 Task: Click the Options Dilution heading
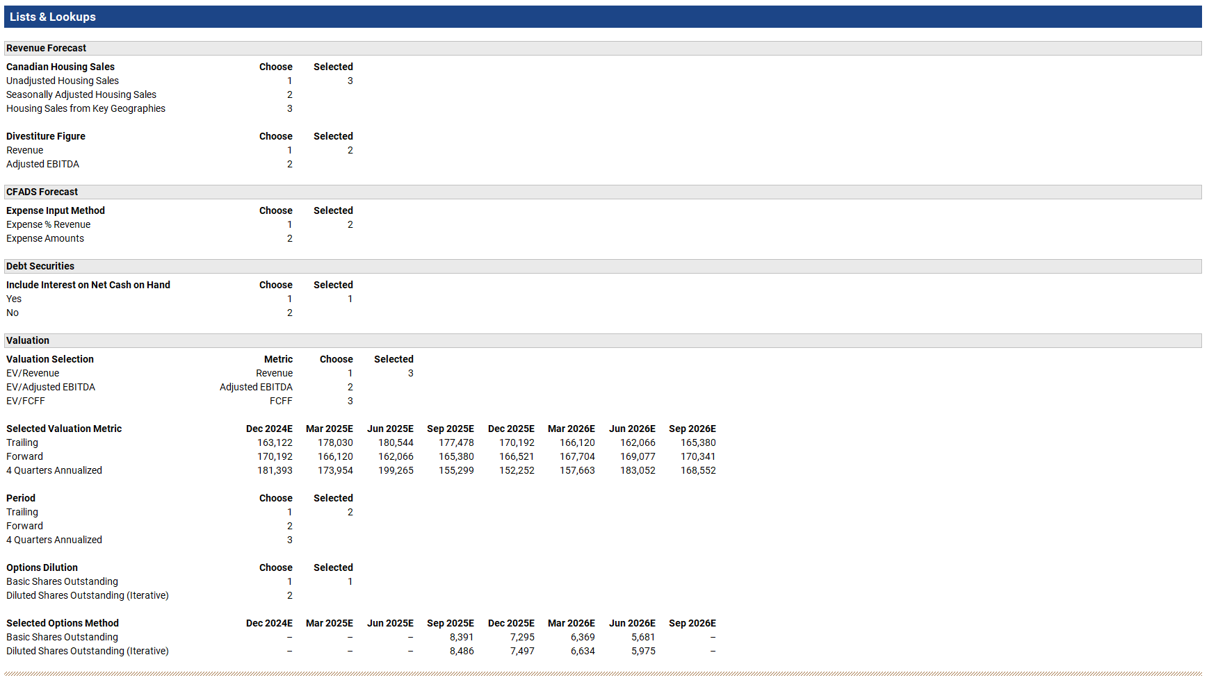coord(42,567)
